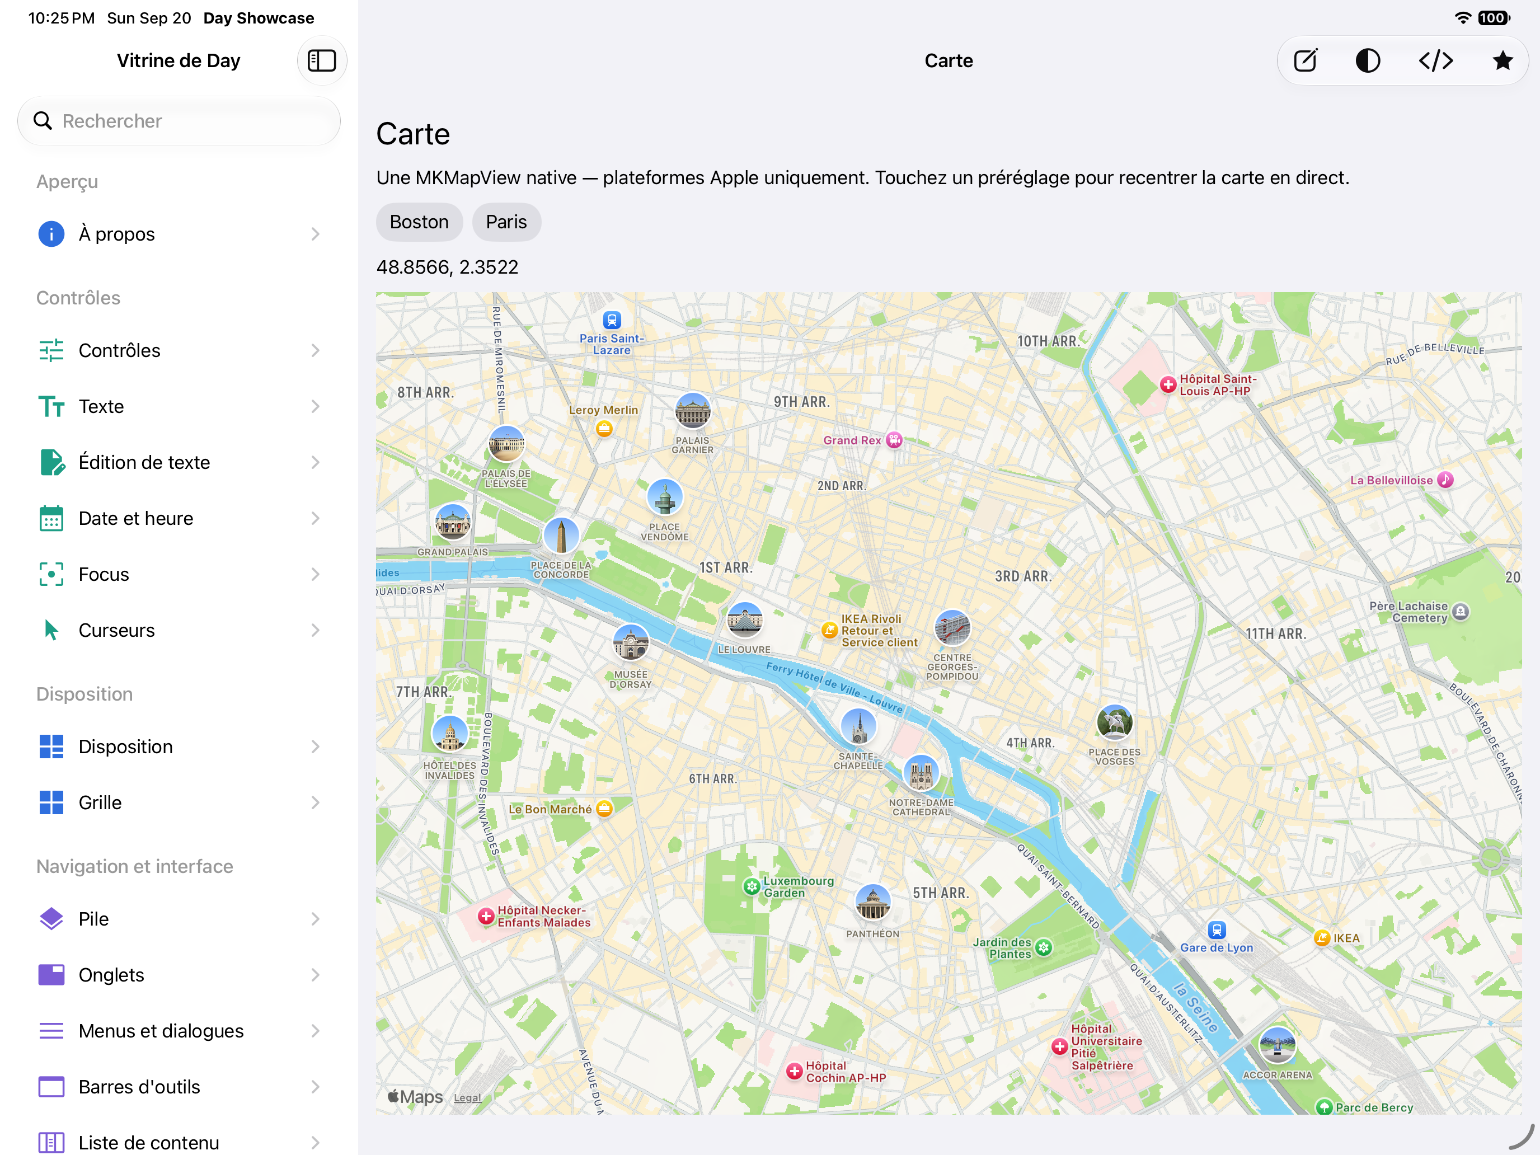Toggle the sidebar panel icon
Screen dimensions: 1540x1155
click(x=322, y=60)
